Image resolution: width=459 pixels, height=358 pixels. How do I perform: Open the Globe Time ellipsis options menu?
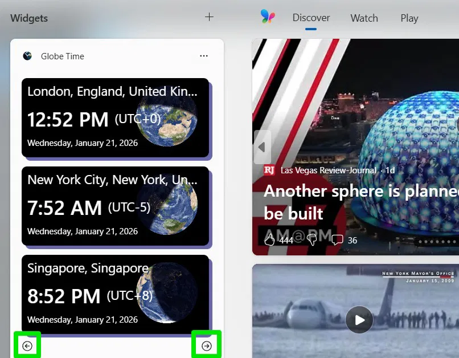point(204,56)
